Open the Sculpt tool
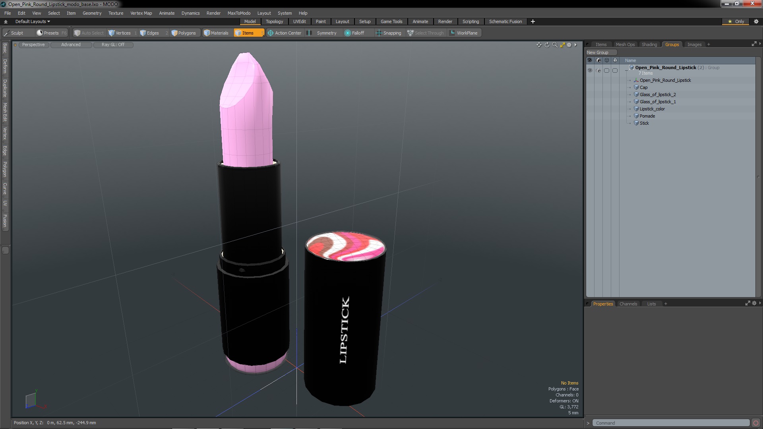 coord(14,33)
